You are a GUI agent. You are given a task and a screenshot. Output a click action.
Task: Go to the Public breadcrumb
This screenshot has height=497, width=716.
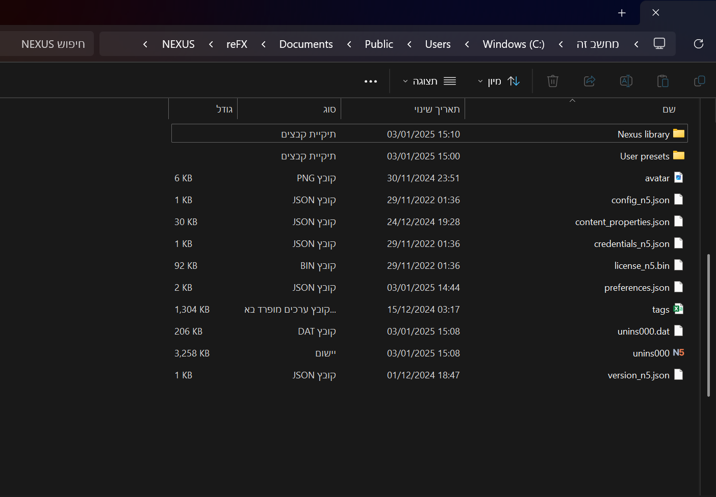(x=379, y=44)
